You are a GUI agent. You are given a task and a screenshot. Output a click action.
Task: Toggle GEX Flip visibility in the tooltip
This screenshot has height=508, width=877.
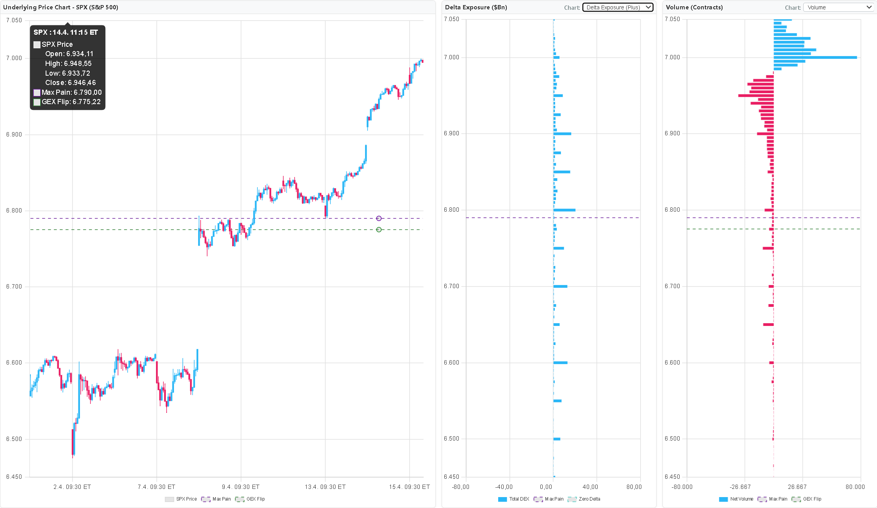(x=37, y=102)
